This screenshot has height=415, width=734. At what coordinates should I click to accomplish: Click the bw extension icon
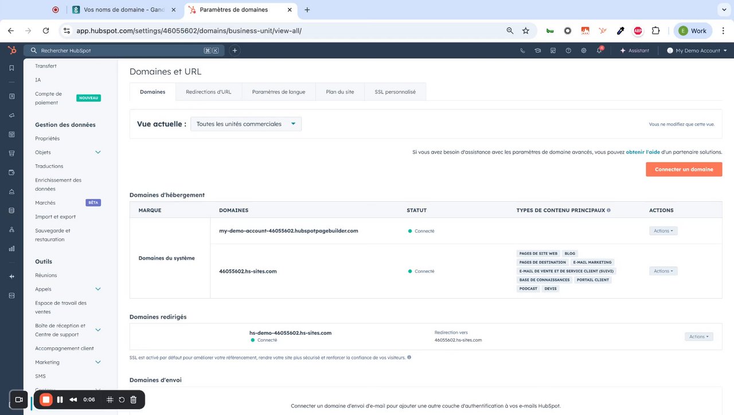click(550, 31)
